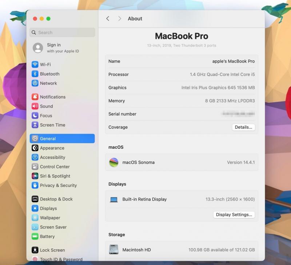
Task: Click memory value 8 GB 2133 MHz LPDDR3
Action: 230,101
